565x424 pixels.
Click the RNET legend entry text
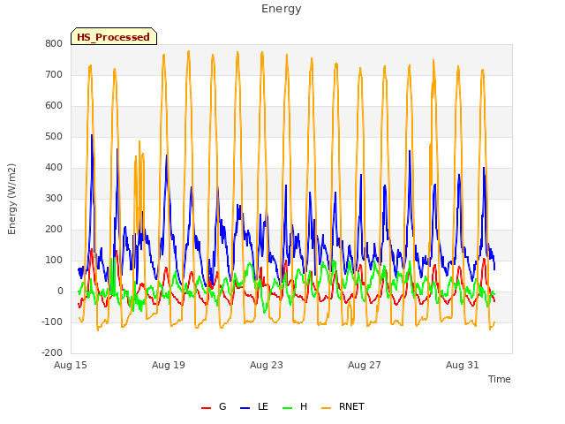pyautogui.click(x=351, y=406)
